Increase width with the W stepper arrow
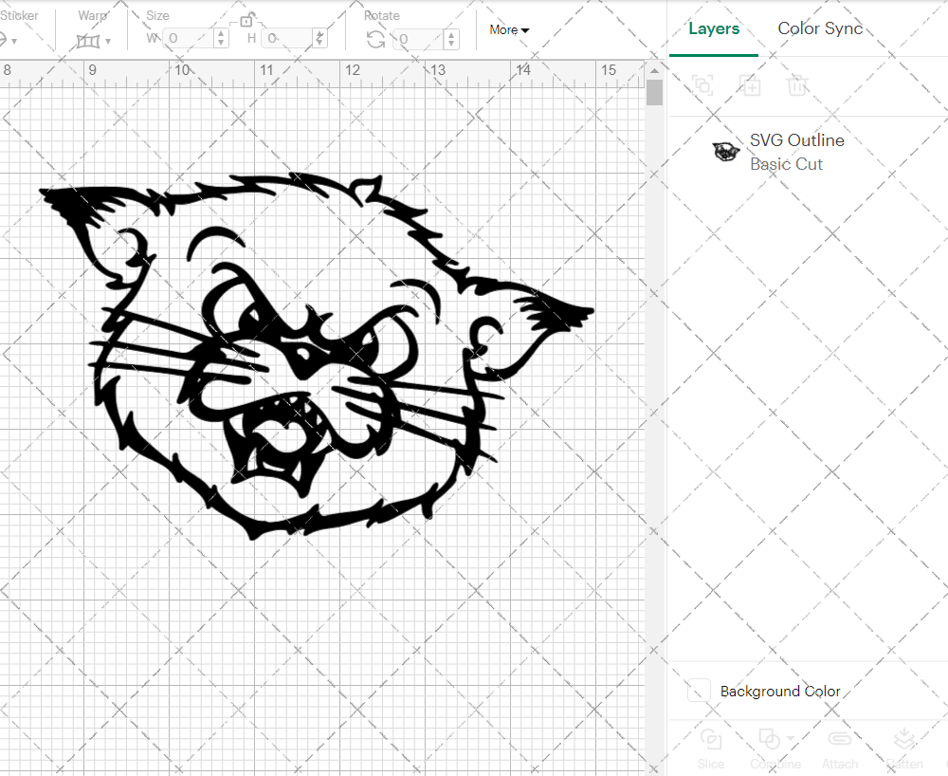948x776 pixels. 221,34
